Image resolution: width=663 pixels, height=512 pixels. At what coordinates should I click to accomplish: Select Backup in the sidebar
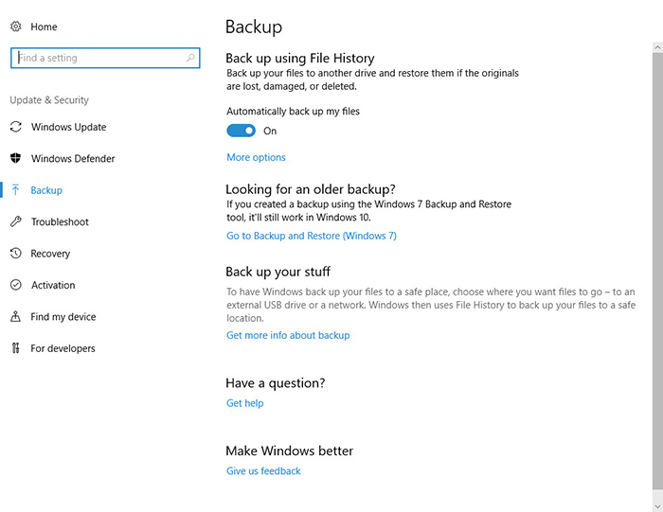(x=46, y=190)
